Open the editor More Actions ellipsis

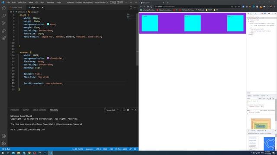135,7
